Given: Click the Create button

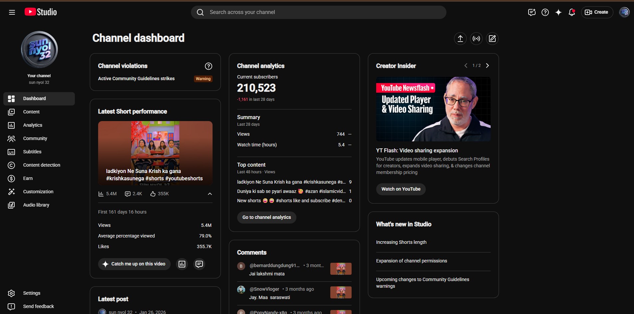Looking at the screenshot, I should point(597,12).
